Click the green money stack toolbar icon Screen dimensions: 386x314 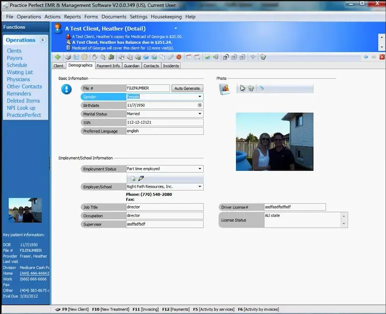point(111,57)
